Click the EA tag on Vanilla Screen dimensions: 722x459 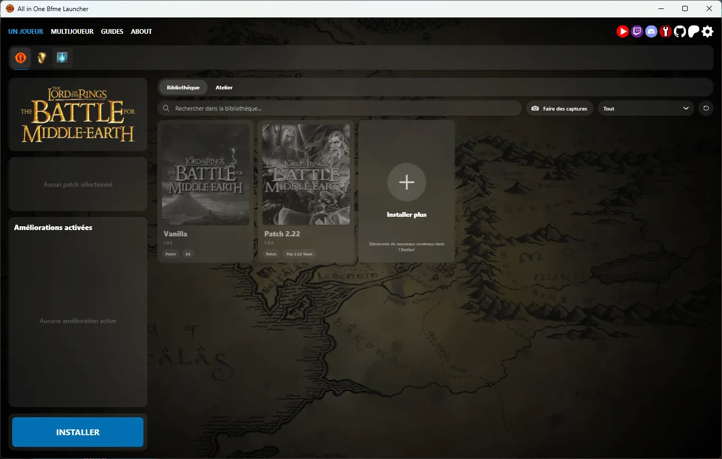[x=188, y=254]
